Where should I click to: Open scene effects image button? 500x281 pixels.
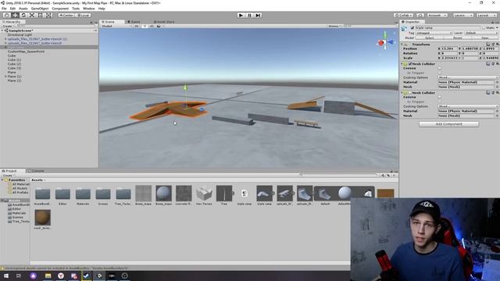click(159, 26)
